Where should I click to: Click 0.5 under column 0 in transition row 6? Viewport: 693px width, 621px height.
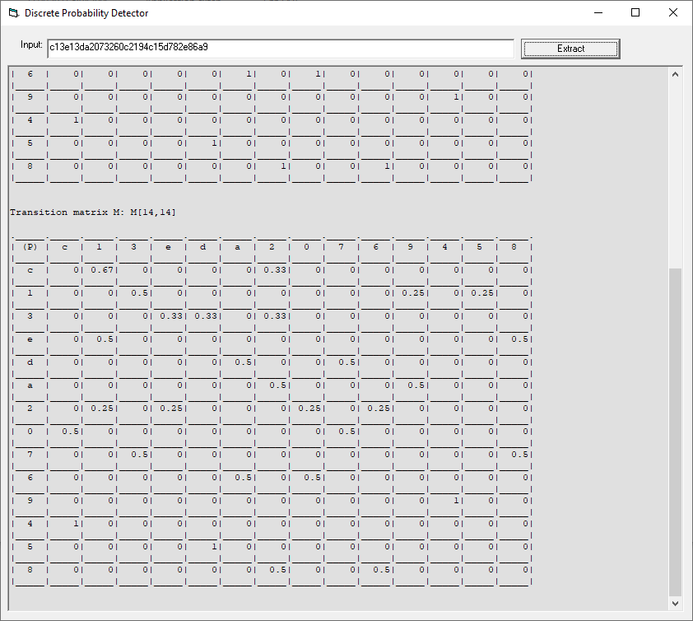click(x=312, y=477)
